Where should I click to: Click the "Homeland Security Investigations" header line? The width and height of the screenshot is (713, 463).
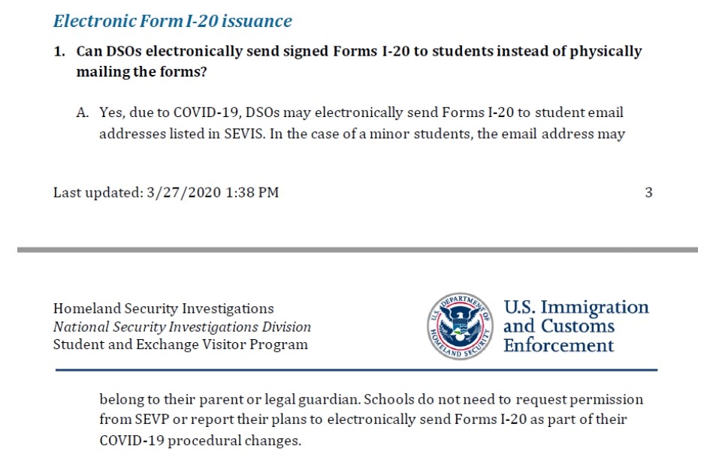click(164, 308)
